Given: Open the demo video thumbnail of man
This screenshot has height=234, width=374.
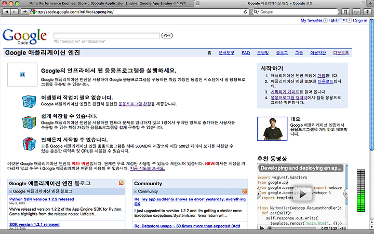Looking at the screenshot, I should point(272,129).
